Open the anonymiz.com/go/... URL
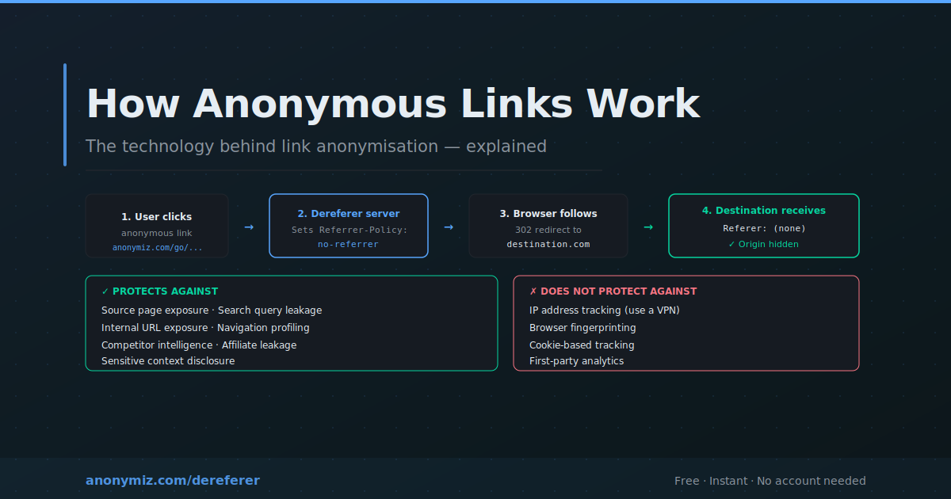The image size is (951, 499). pyautogui.click(x=157, y=248)
